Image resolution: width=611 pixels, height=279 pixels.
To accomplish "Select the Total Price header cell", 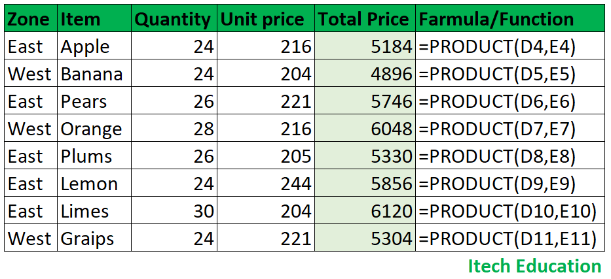I will (x=365, y=18).
